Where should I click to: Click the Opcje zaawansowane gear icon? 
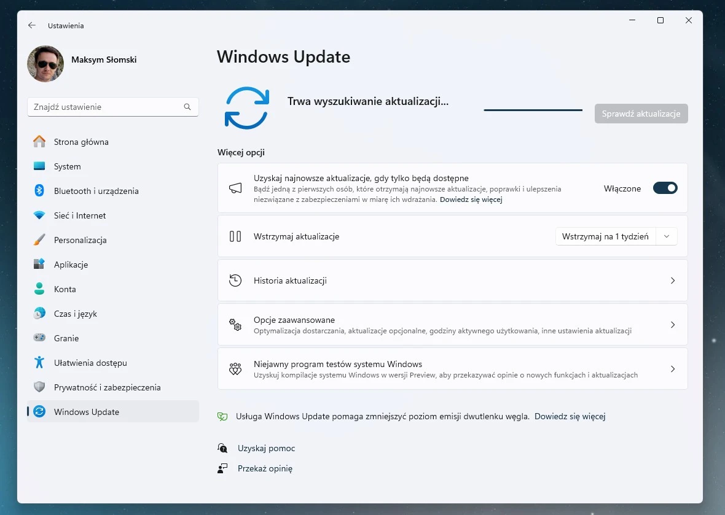pyautogui.click(x=235, y=325)
